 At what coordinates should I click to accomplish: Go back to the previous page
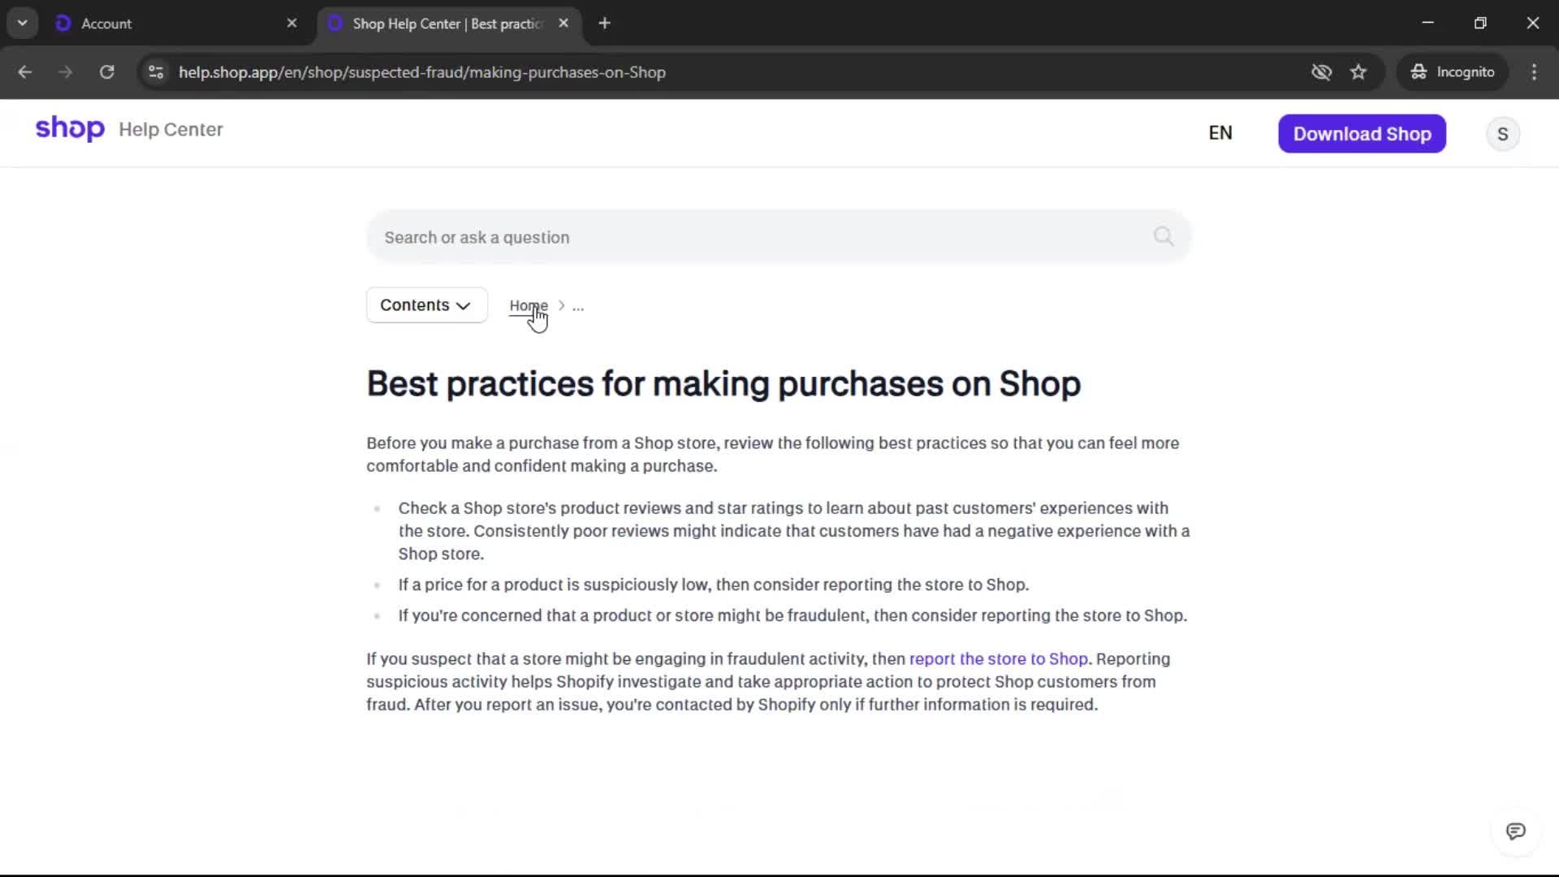point(25,72)
